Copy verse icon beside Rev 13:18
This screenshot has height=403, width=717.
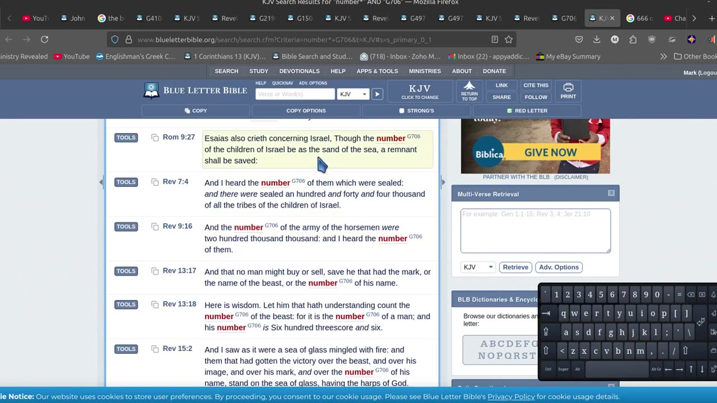pos(155,304)
